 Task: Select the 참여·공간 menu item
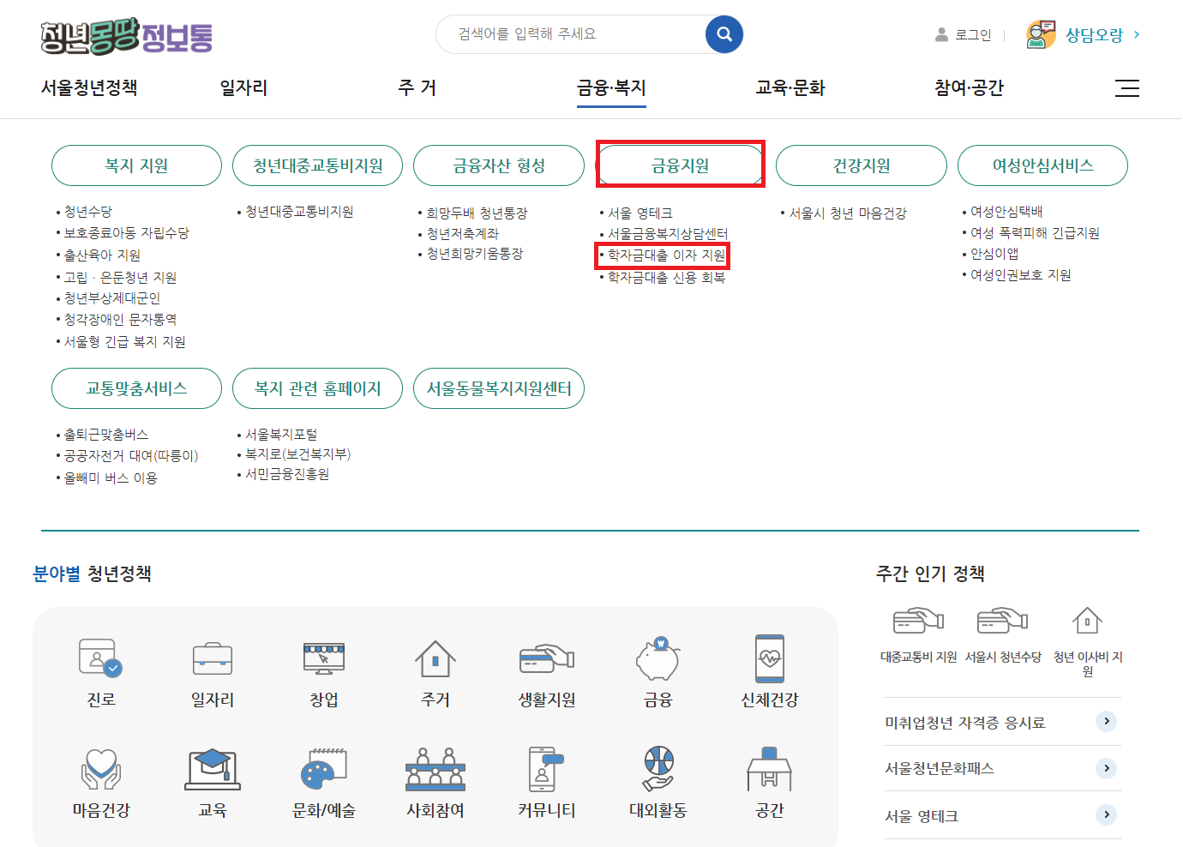coord(970,87)
